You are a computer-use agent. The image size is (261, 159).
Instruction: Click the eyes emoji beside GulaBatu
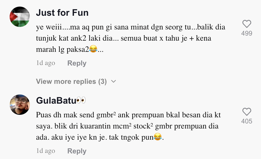click(81, 101)
